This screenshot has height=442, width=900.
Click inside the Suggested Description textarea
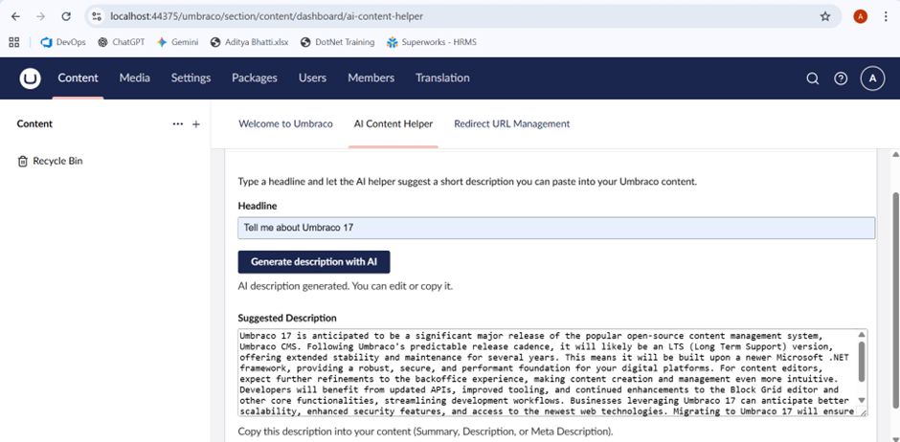click(x=546, y=372)
